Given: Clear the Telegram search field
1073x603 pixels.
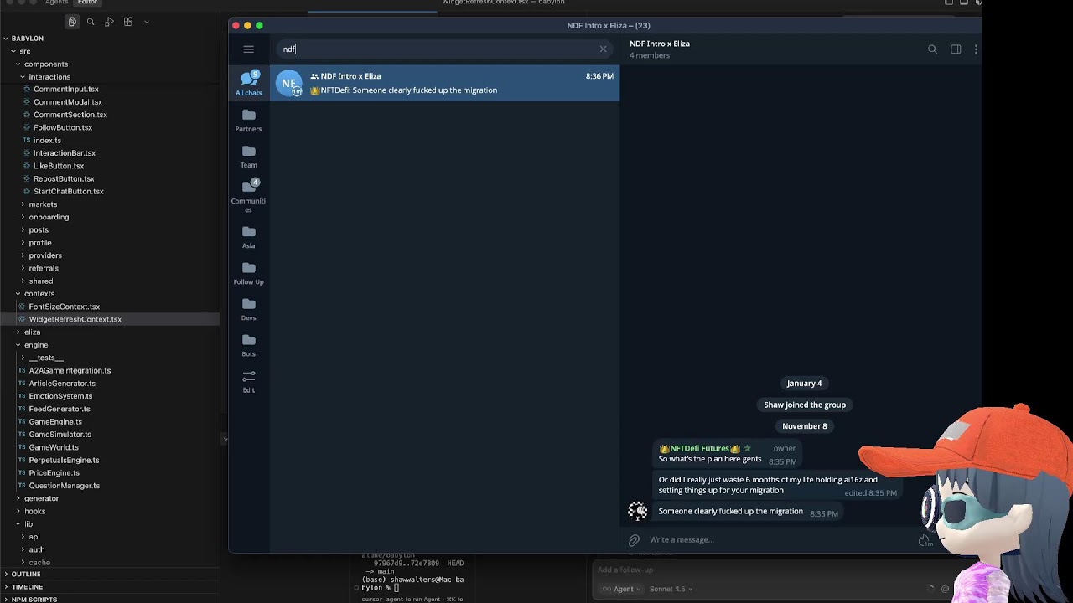Looking at the screenshot, I should click(x=603, y=49).
